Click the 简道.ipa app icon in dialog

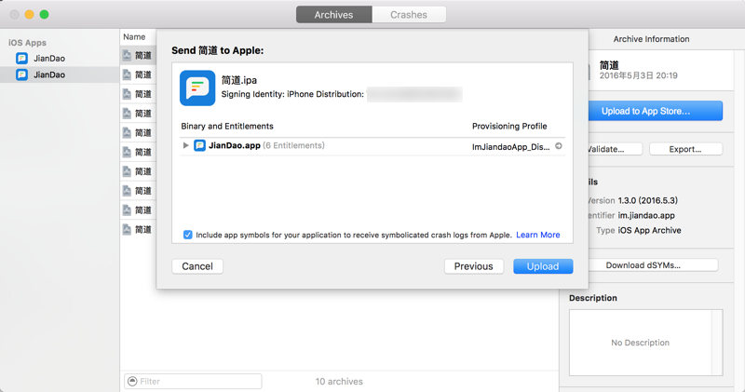click(197, 88)
